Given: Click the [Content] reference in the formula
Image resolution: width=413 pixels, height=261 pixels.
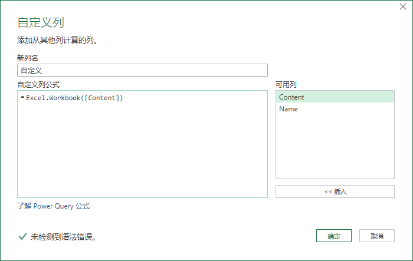Looking at the screenshot, I should [x=102, y=98].
